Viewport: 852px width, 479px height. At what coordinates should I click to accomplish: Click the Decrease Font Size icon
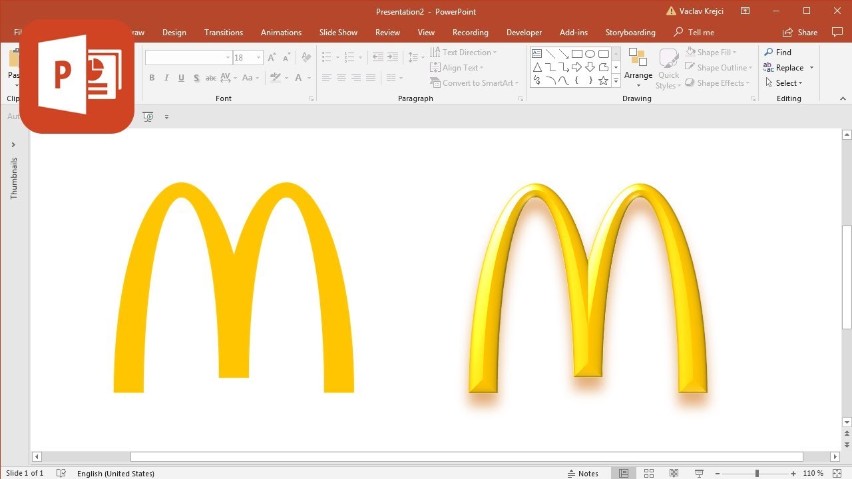click(x=287, y=58)
